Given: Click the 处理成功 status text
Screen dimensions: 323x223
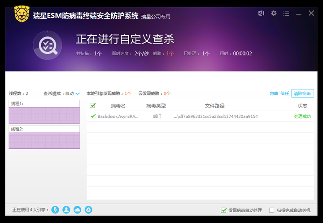Looking at the screenshot, I should pos(302,116).
